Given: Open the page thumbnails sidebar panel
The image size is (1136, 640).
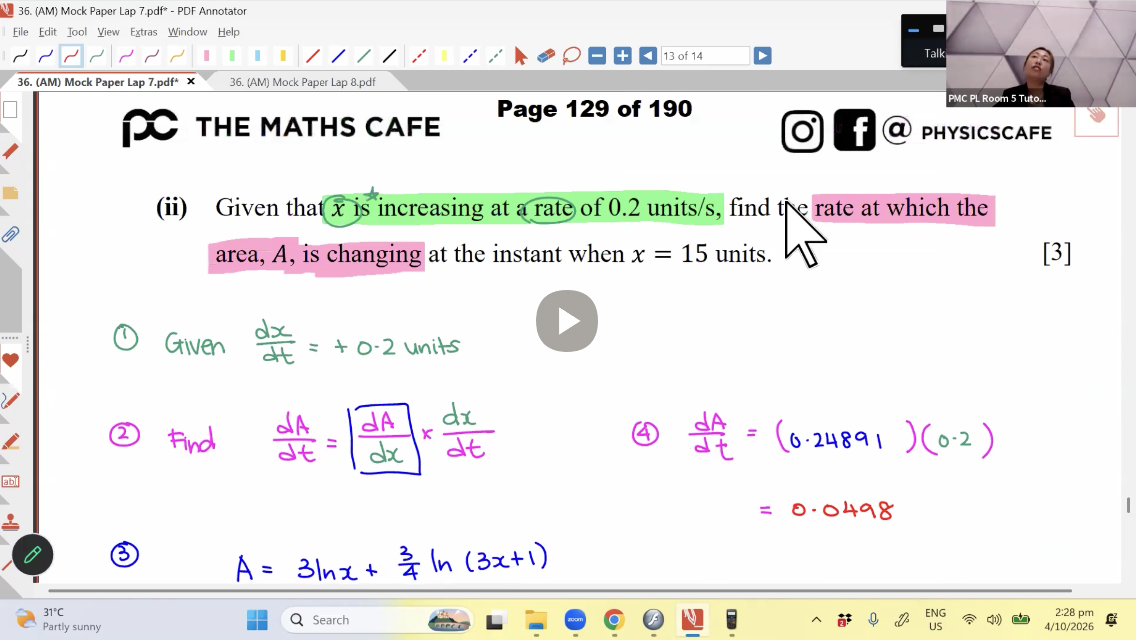Looking at the screenshot, I should pos(10,110).
